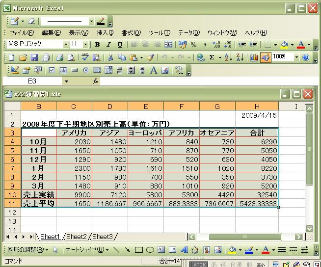Screen dimensions: 321x267
Task: Center align text
Action: pos(146,45)
